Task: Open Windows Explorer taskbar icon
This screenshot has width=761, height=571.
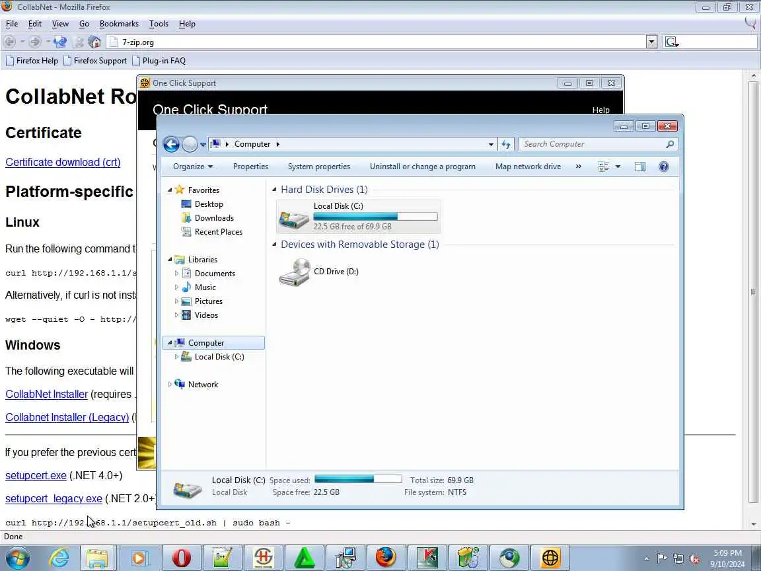Action: pos(97,558)
